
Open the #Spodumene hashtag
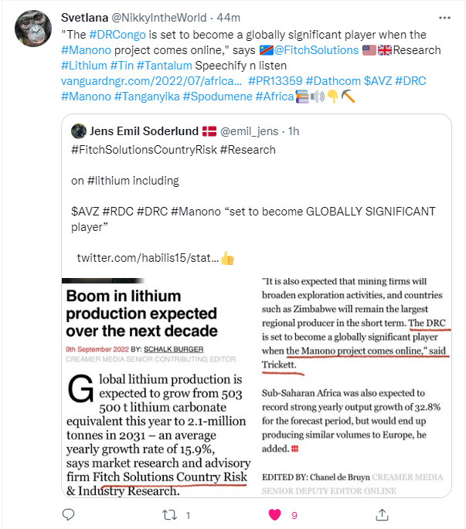tap(217, 97)
